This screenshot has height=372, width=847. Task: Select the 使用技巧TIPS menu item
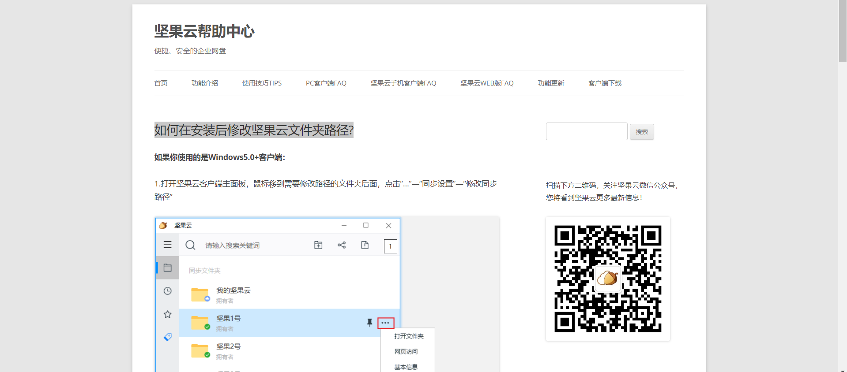point(262,83)
